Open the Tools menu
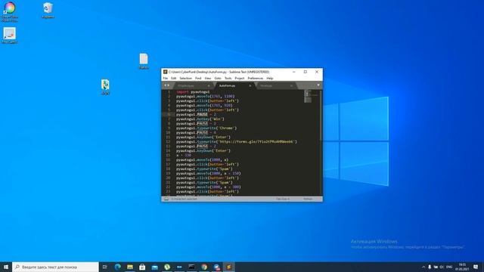484x272 pixels. pos(228,79)
